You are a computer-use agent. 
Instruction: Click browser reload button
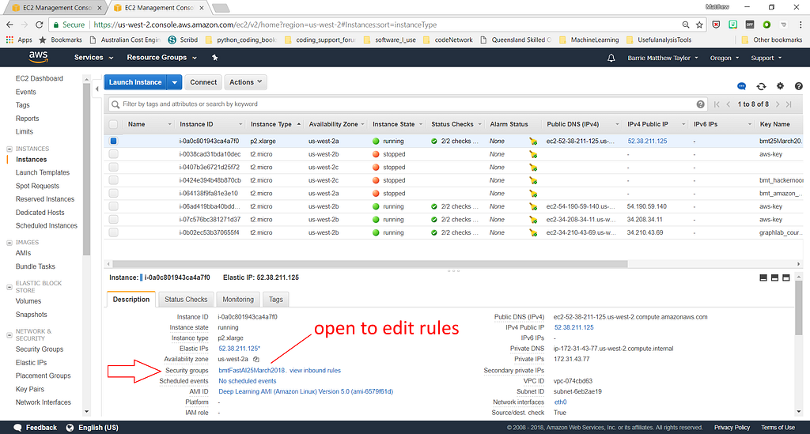coord(40,25)
